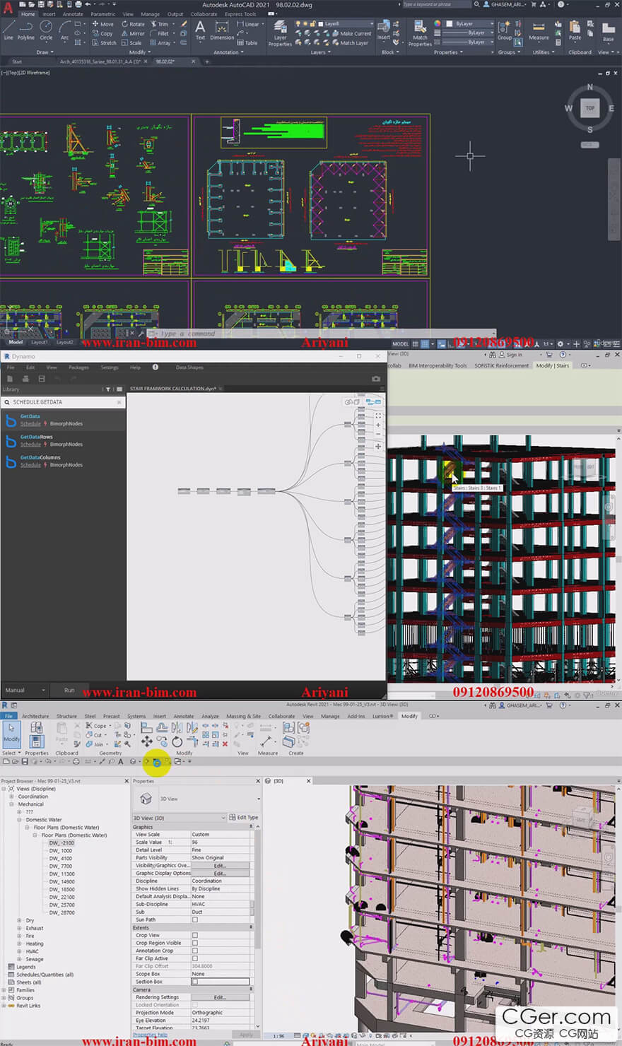Open the Packages menu in Dynamo
Screen dimensions: 622x1046
click(x=78, y=368)
